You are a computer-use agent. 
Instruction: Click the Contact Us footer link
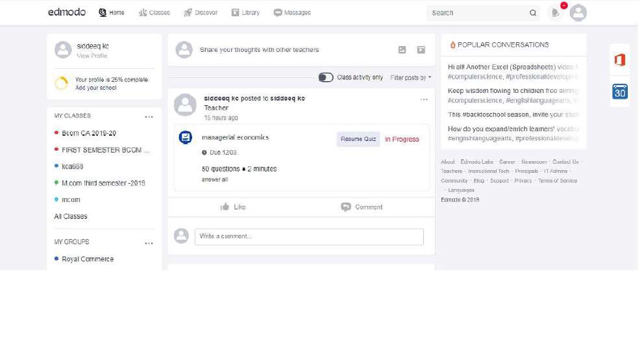coord(565,162)
